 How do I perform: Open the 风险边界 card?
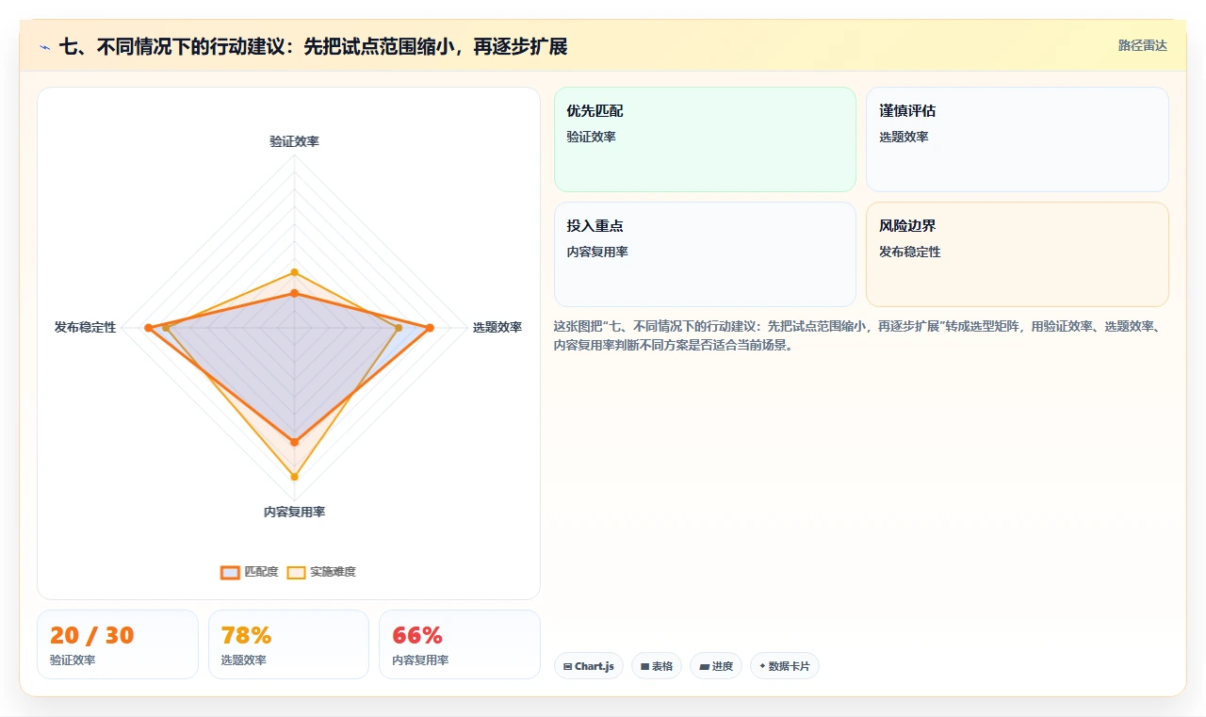pos(1017,254)
